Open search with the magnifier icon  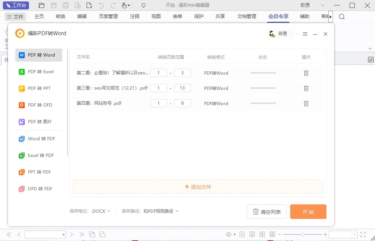pyautogui.click(x=342, y=17)
